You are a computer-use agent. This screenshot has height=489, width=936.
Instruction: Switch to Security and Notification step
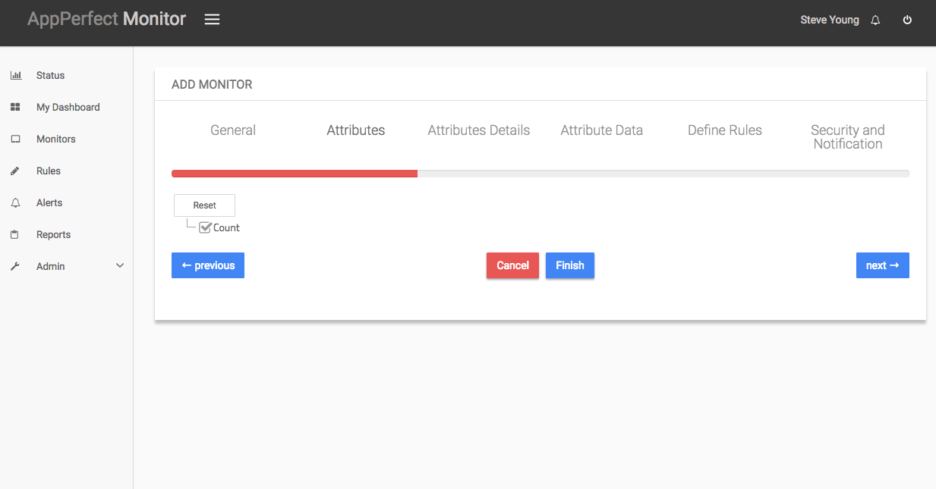(848, 137)
